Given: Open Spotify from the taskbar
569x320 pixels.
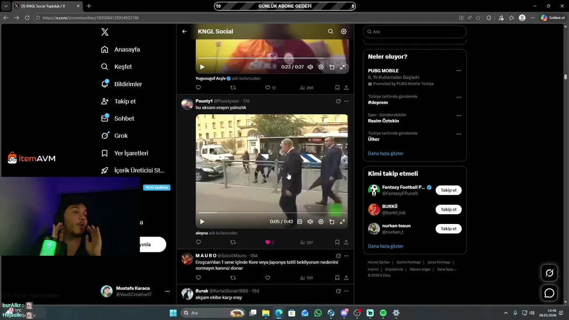Looking at the screenshot, I should [383, 313].
